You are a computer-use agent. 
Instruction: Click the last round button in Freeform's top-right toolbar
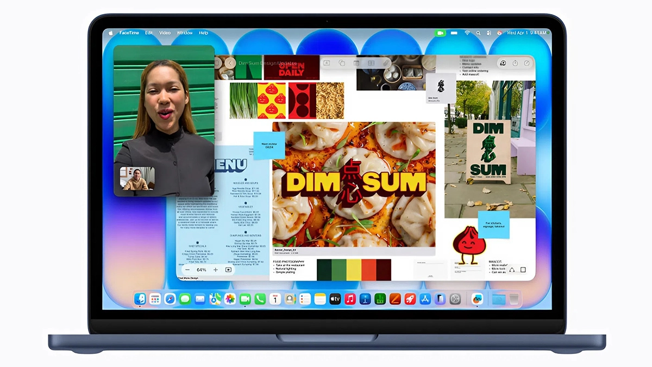pyautogui.click(x=526, y=63)
